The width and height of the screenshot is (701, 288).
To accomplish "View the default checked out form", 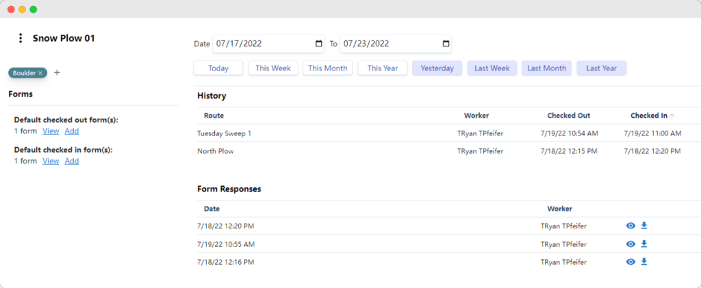I will (51, 131).
